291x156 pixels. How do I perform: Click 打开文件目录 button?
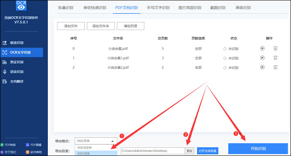coord(208,151)
